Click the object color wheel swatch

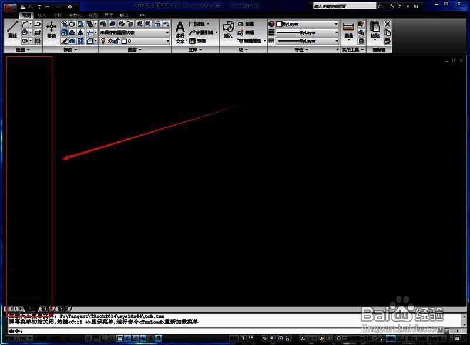(x=272, y=24)
